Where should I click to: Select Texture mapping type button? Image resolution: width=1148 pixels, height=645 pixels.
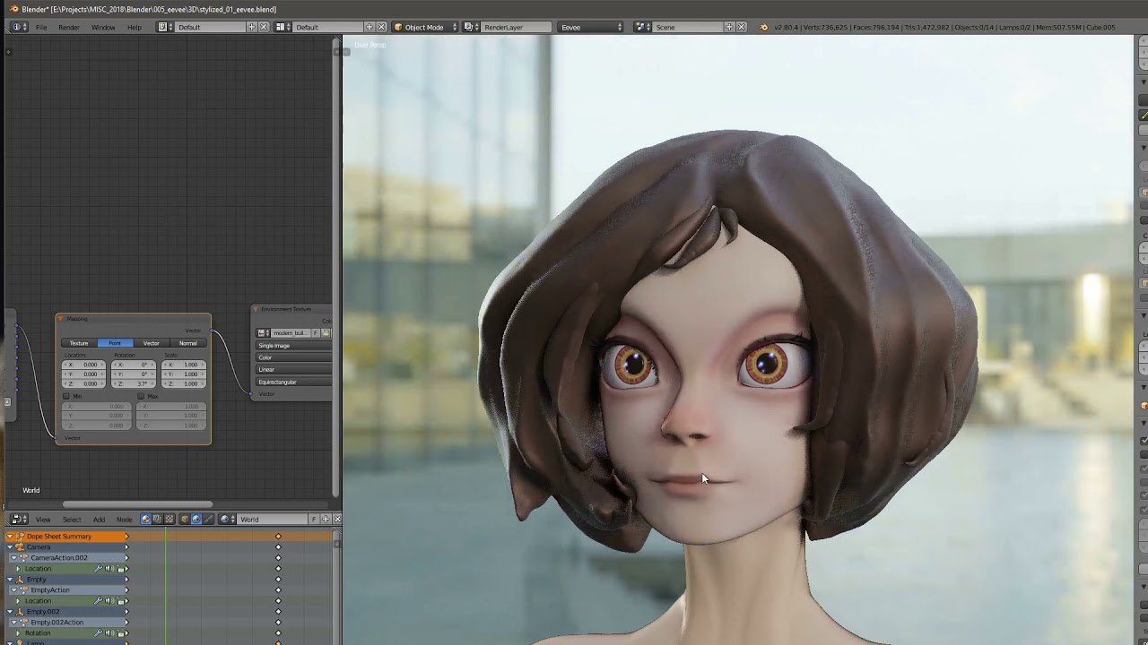click(x=79, y=343)
